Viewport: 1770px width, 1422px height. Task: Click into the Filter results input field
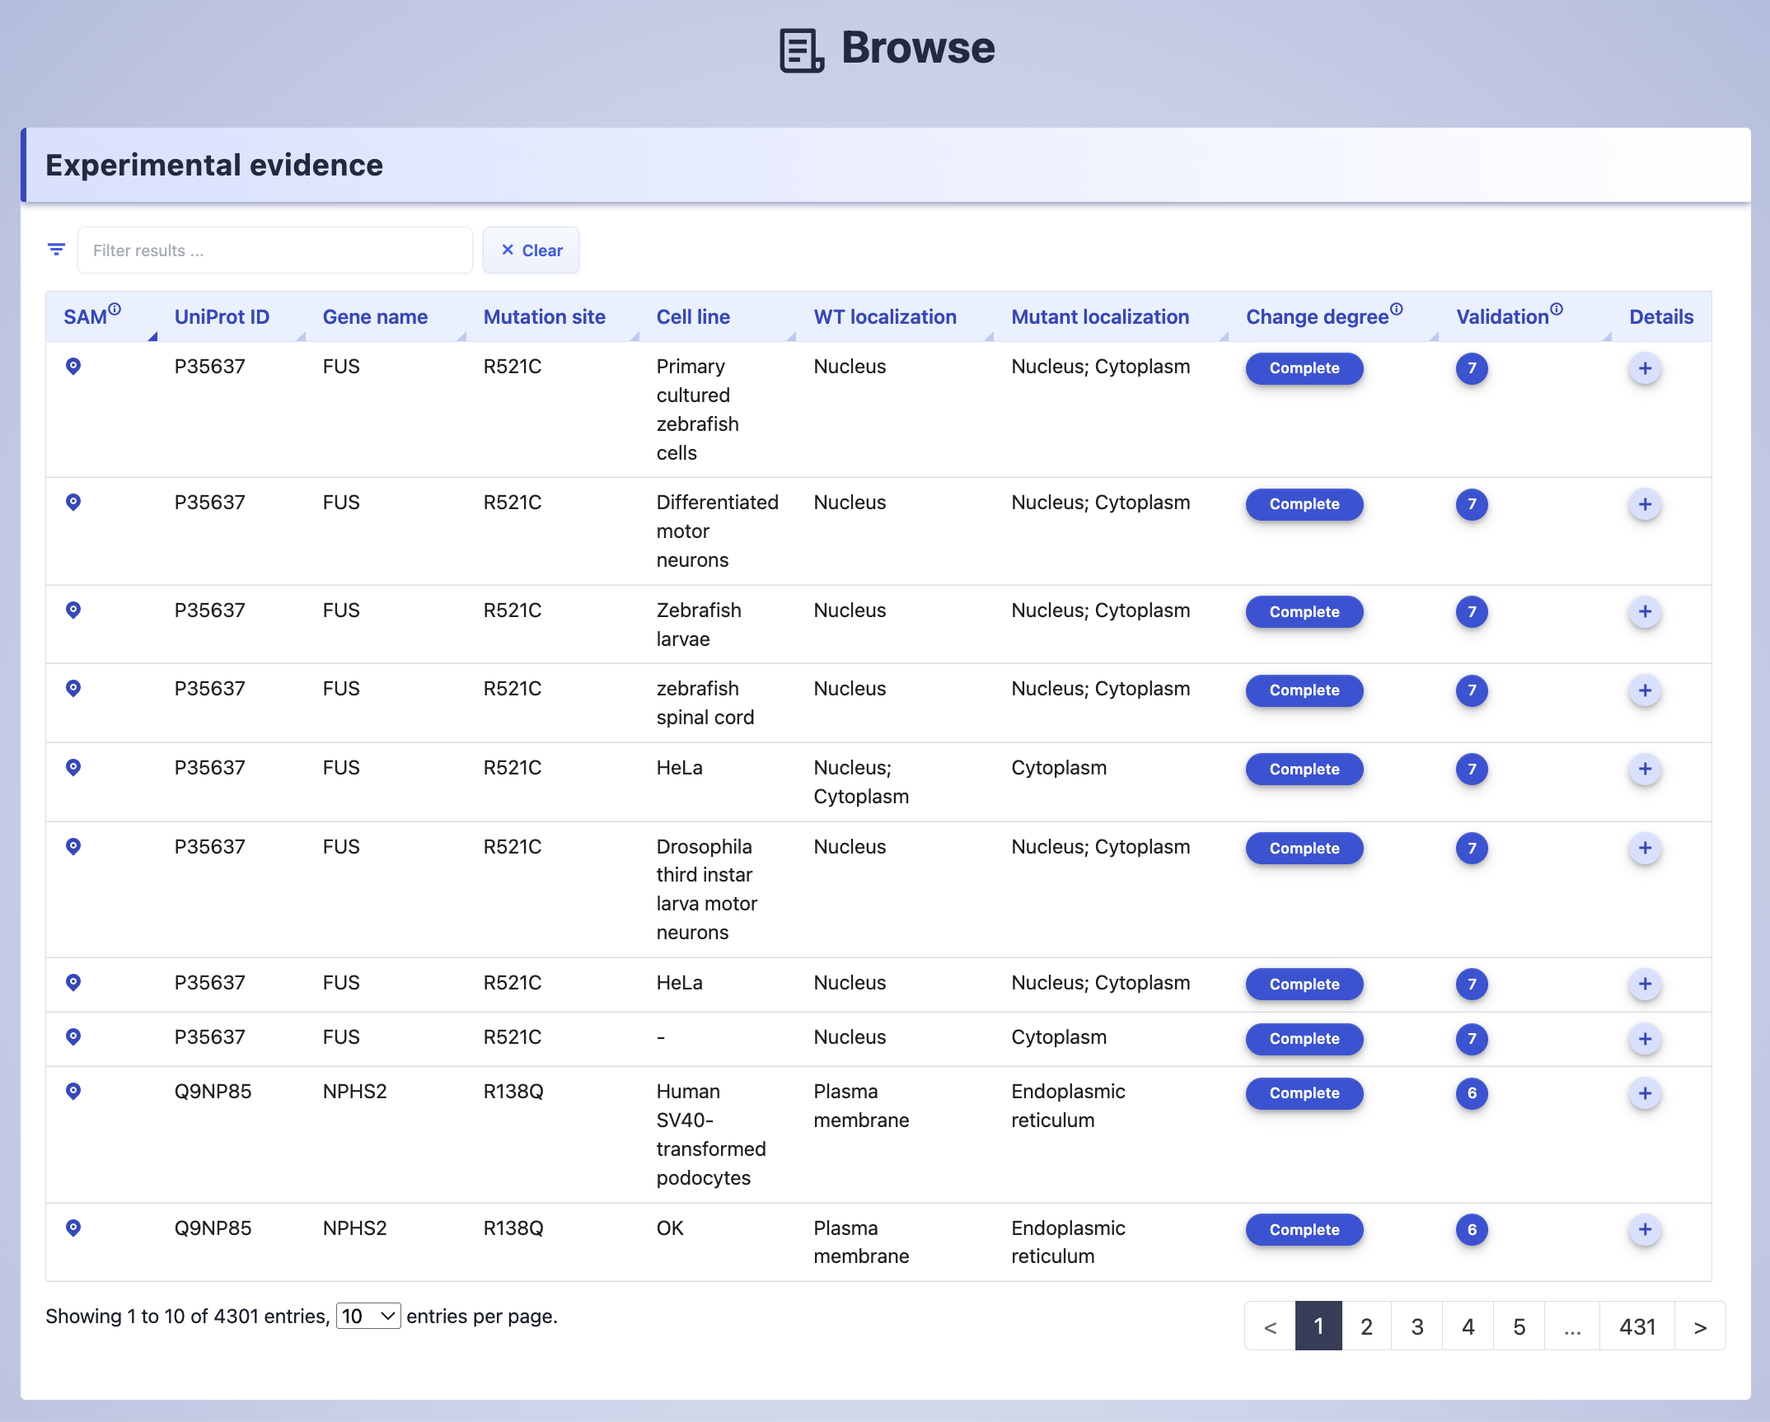click(275, 250)
